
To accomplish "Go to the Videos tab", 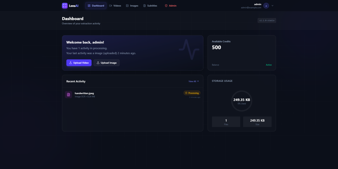I will tap(115, 6).
